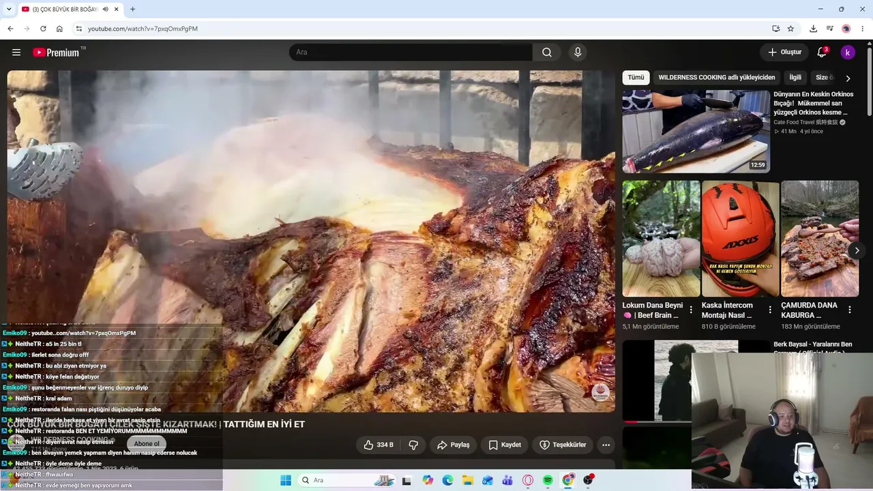This screenshot has height=491, width=873.
Task: Click the Teşekkürler thanks button
Action: click(563, 445)
